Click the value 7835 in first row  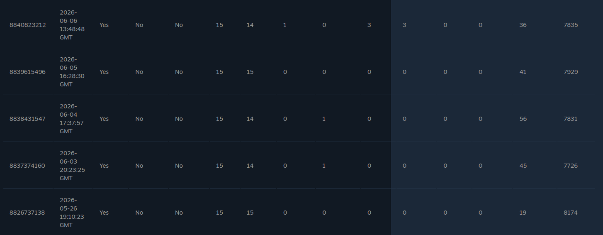[571, 25]
